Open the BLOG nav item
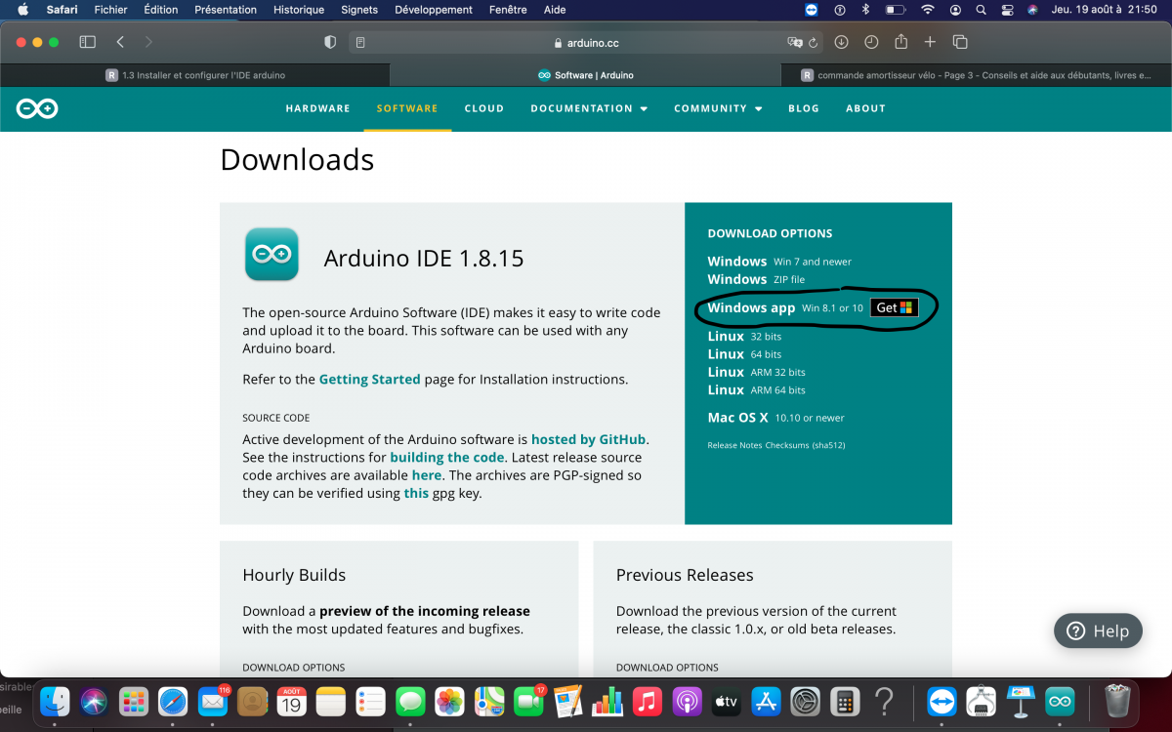 pyautogui.click(x=804, y=108)
